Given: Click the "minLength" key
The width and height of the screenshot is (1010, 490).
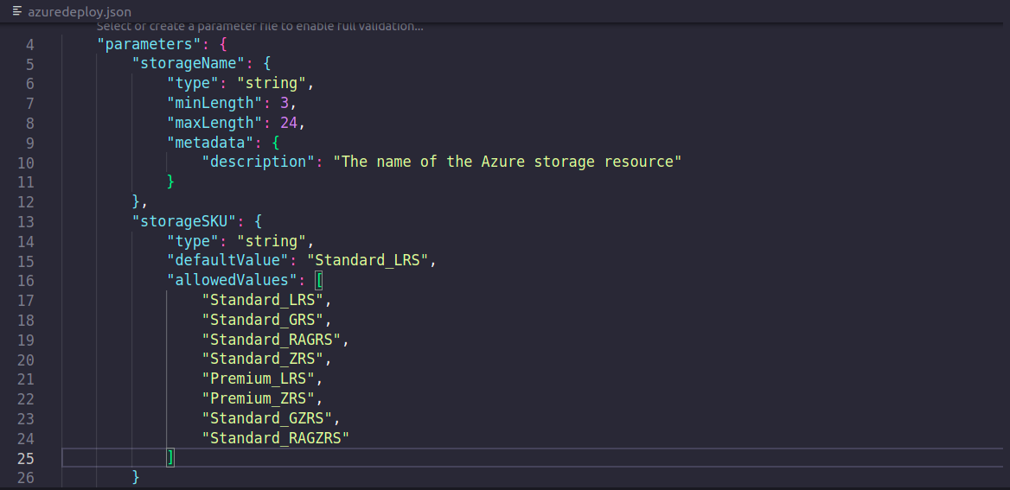Looking at the screenshot, I should [214, 103].
